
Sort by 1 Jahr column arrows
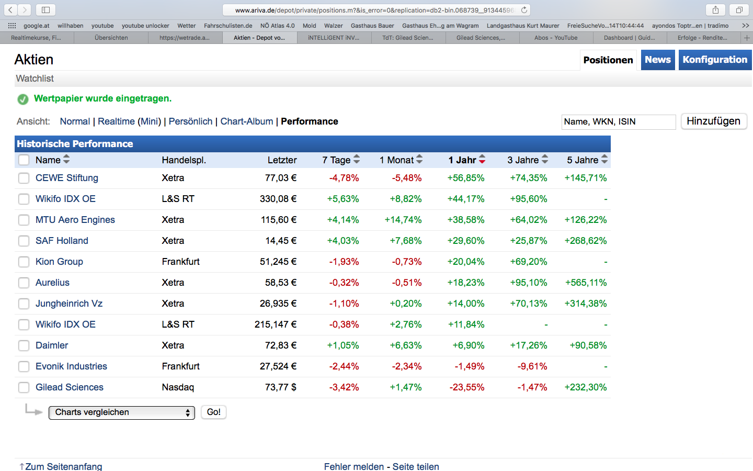point(482,160)
